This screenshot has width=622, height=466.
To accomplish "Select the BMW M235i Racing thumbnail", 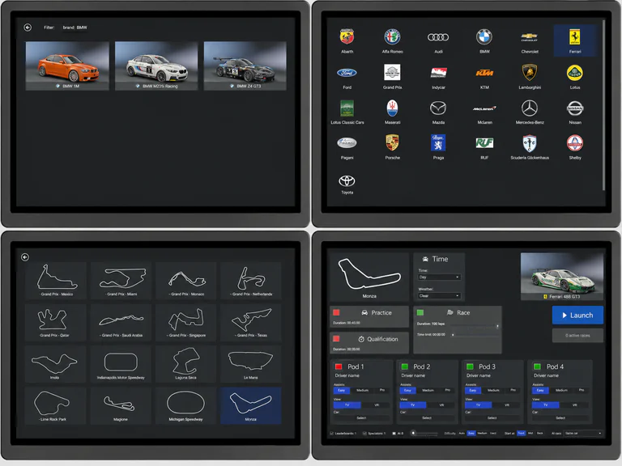I will click(156, 66).
